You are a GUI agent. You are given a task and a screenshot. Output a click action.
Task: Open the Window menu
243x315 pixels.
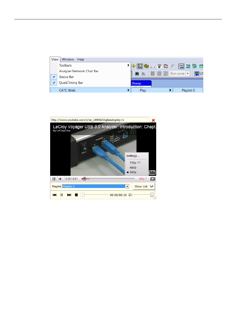click(68, 59)
